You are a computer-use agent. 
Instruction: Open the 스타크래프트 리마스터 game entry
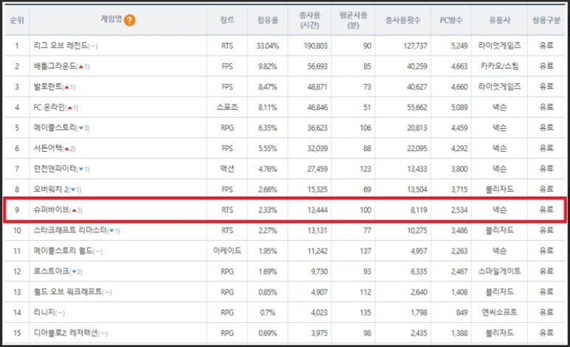tap(70, 231)
